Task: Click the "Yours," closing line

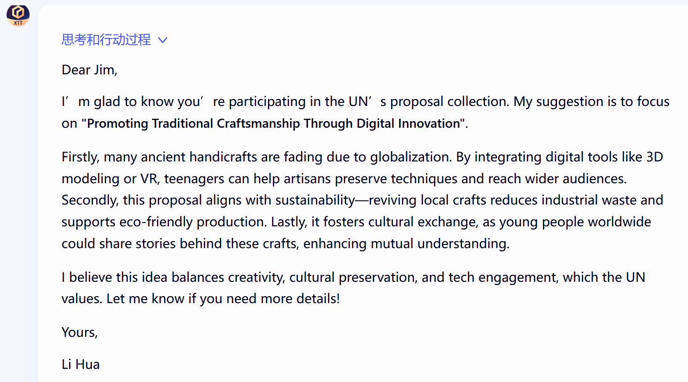Action: 80,332
